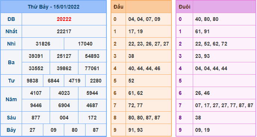
Task: Click fifth prize number 6904
Action: pyautogui.click(x=64, y=105)
